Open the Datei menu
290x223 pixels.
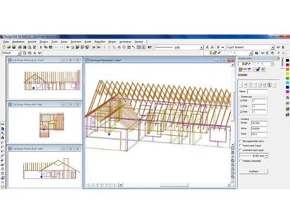pyautogui.click(x=6, y=42)
